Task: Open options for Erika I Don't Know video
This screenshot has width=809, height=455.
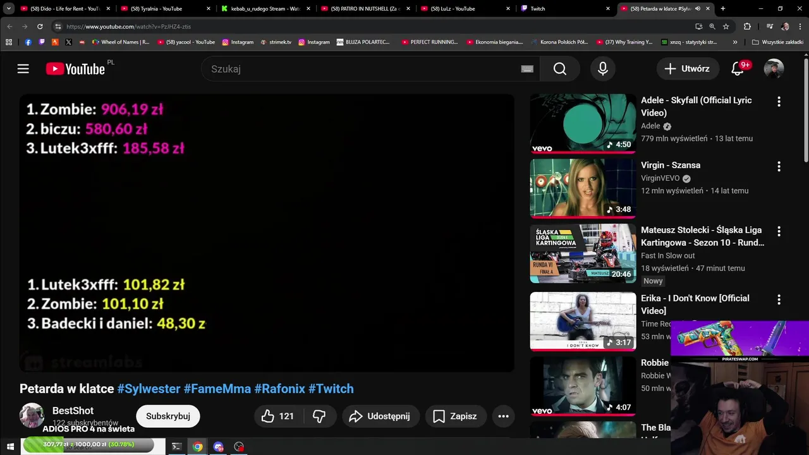Action: [779, 300]
